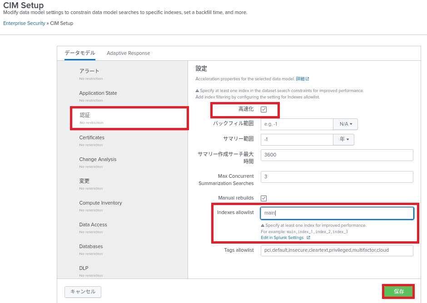427x303 pixels.
Task: Select the データモデル tab
Action: click(80, 53)
